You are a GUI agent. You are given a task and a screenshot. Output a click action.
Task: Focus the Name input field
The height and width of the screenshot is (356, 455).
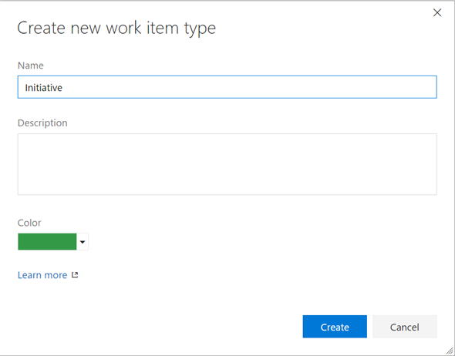(228, 87)
